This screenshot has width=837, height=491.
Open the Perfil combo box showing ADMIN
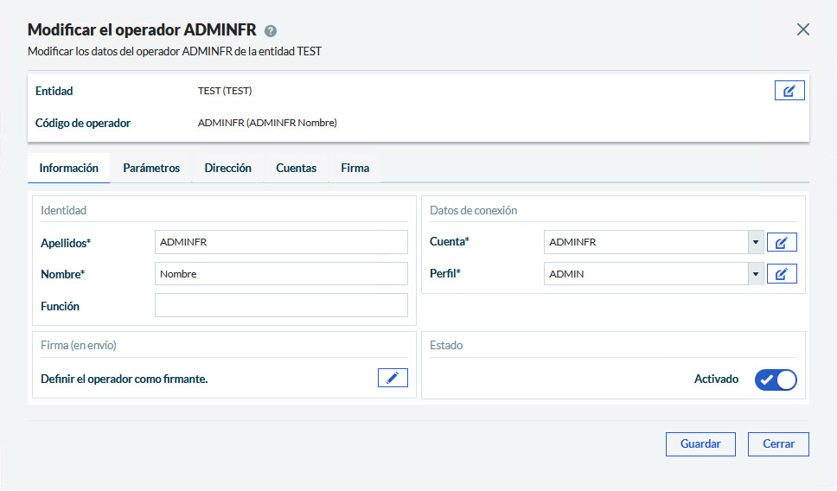point(646,274)
